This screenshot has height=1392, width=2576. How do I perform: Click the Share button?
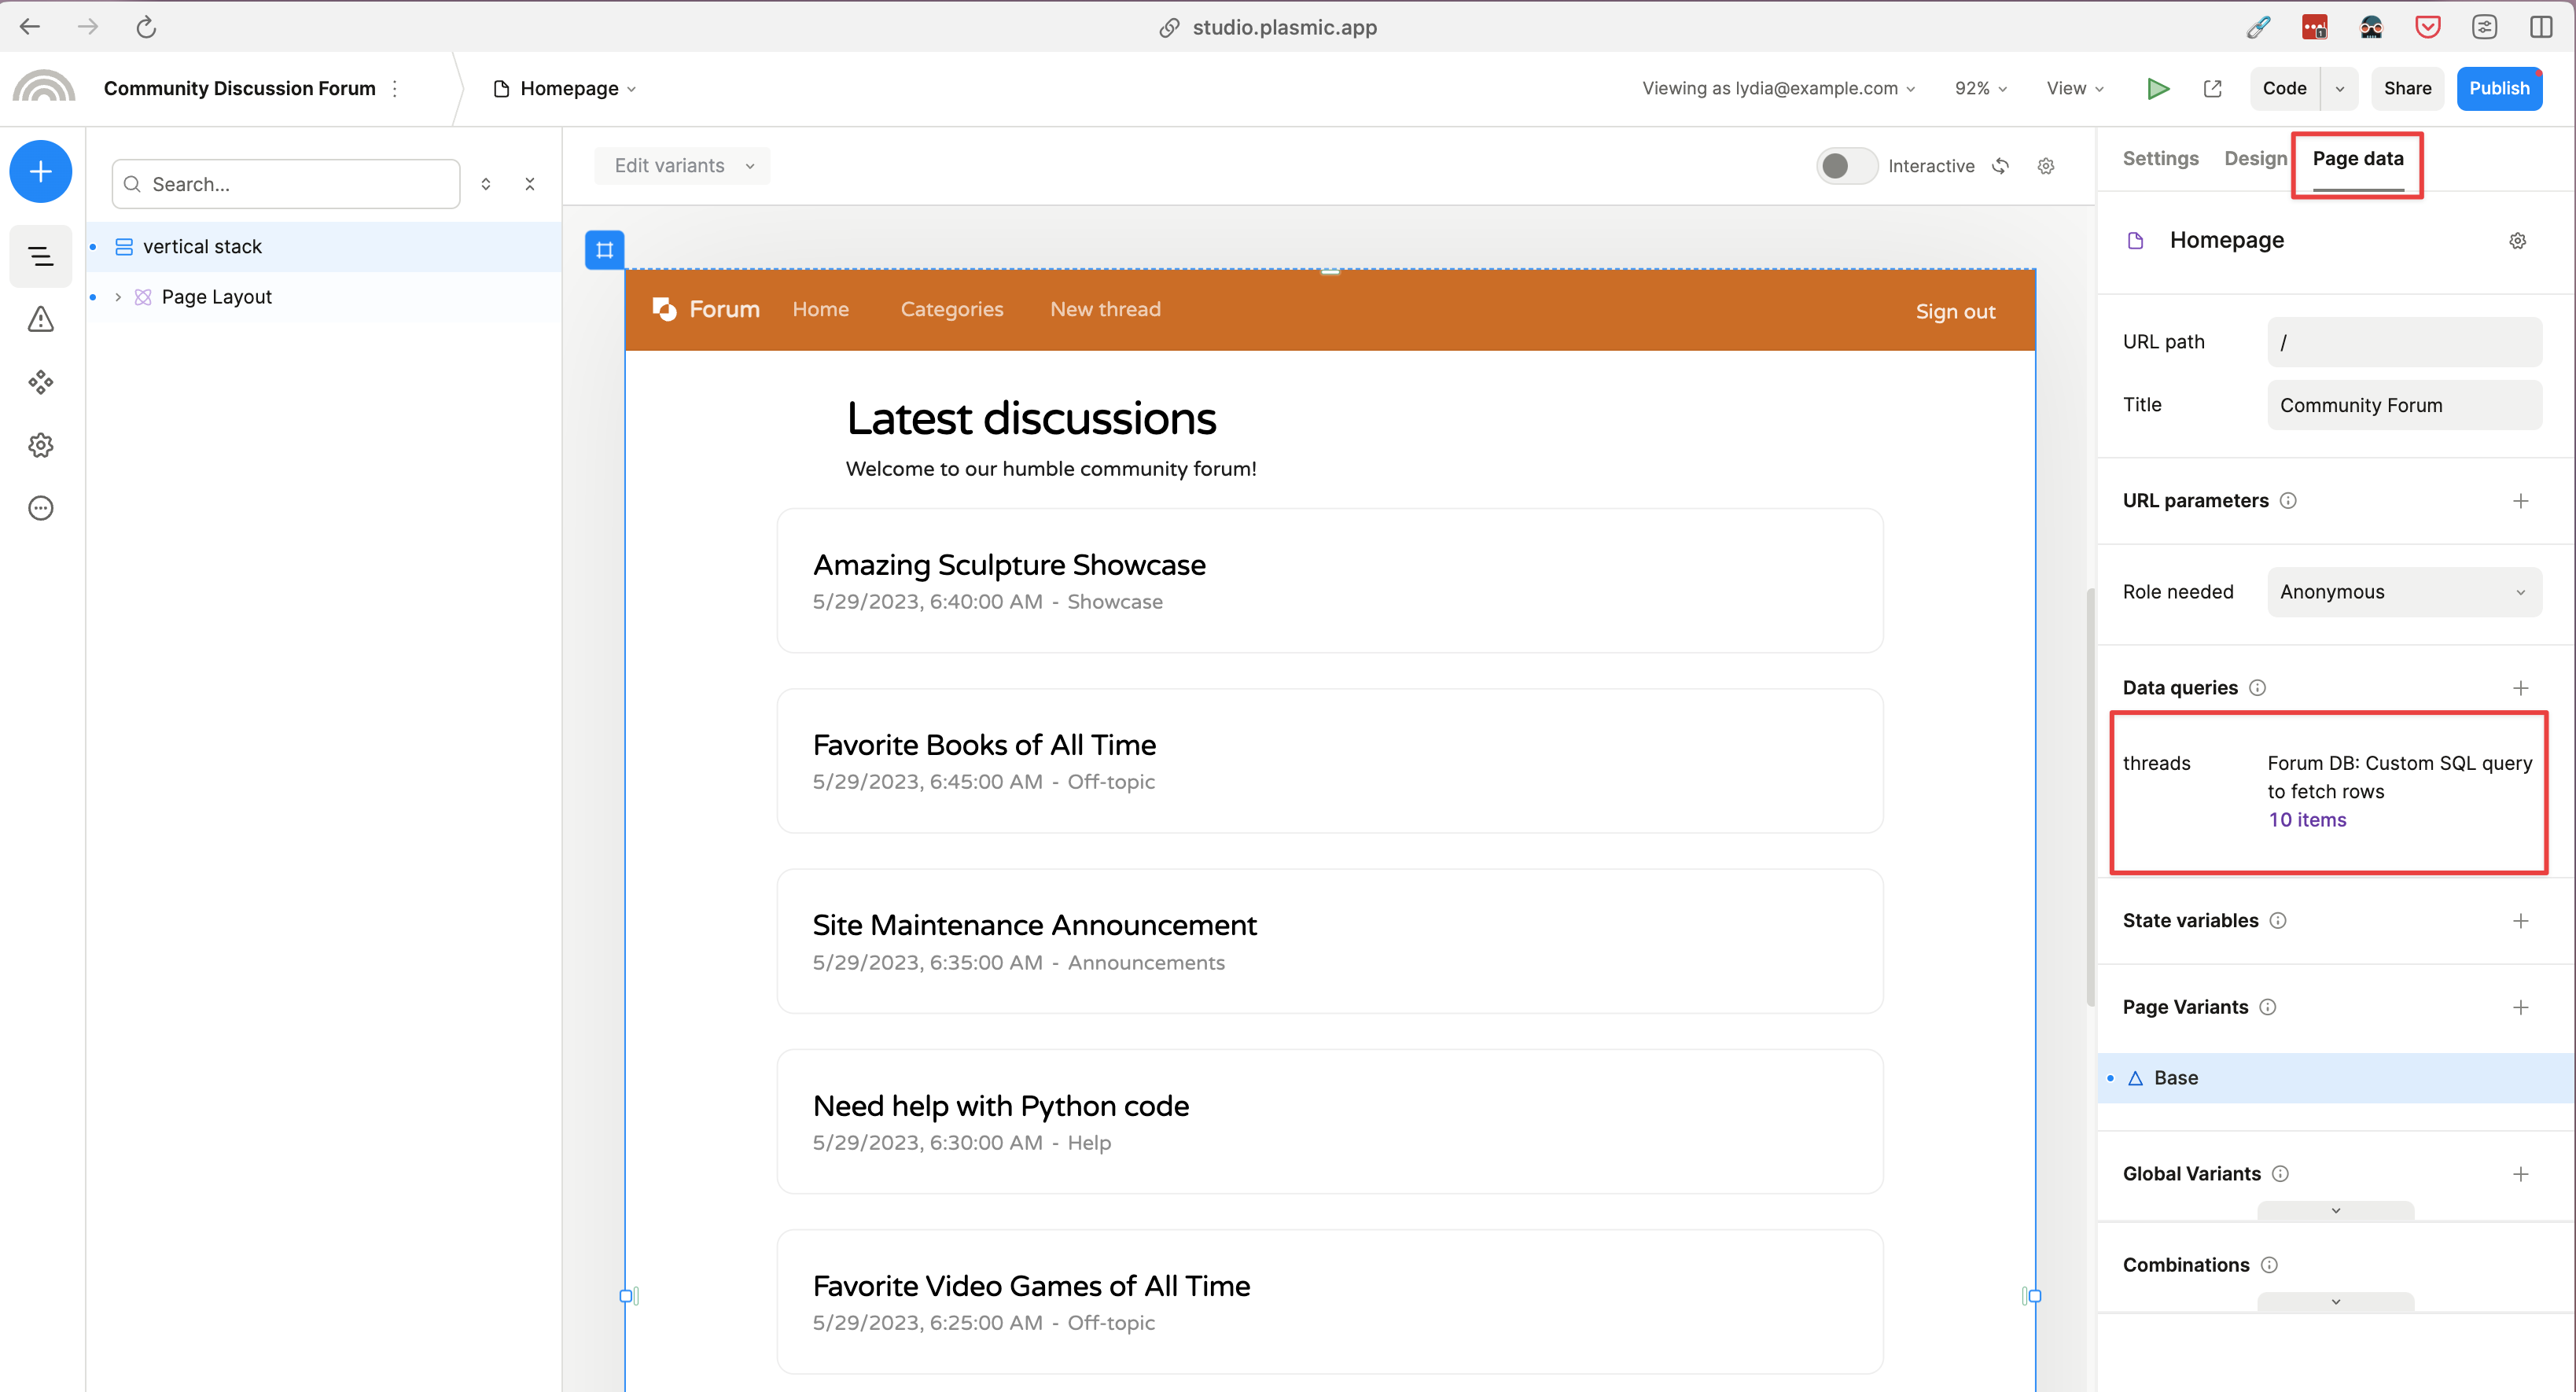pos(2406,88)
